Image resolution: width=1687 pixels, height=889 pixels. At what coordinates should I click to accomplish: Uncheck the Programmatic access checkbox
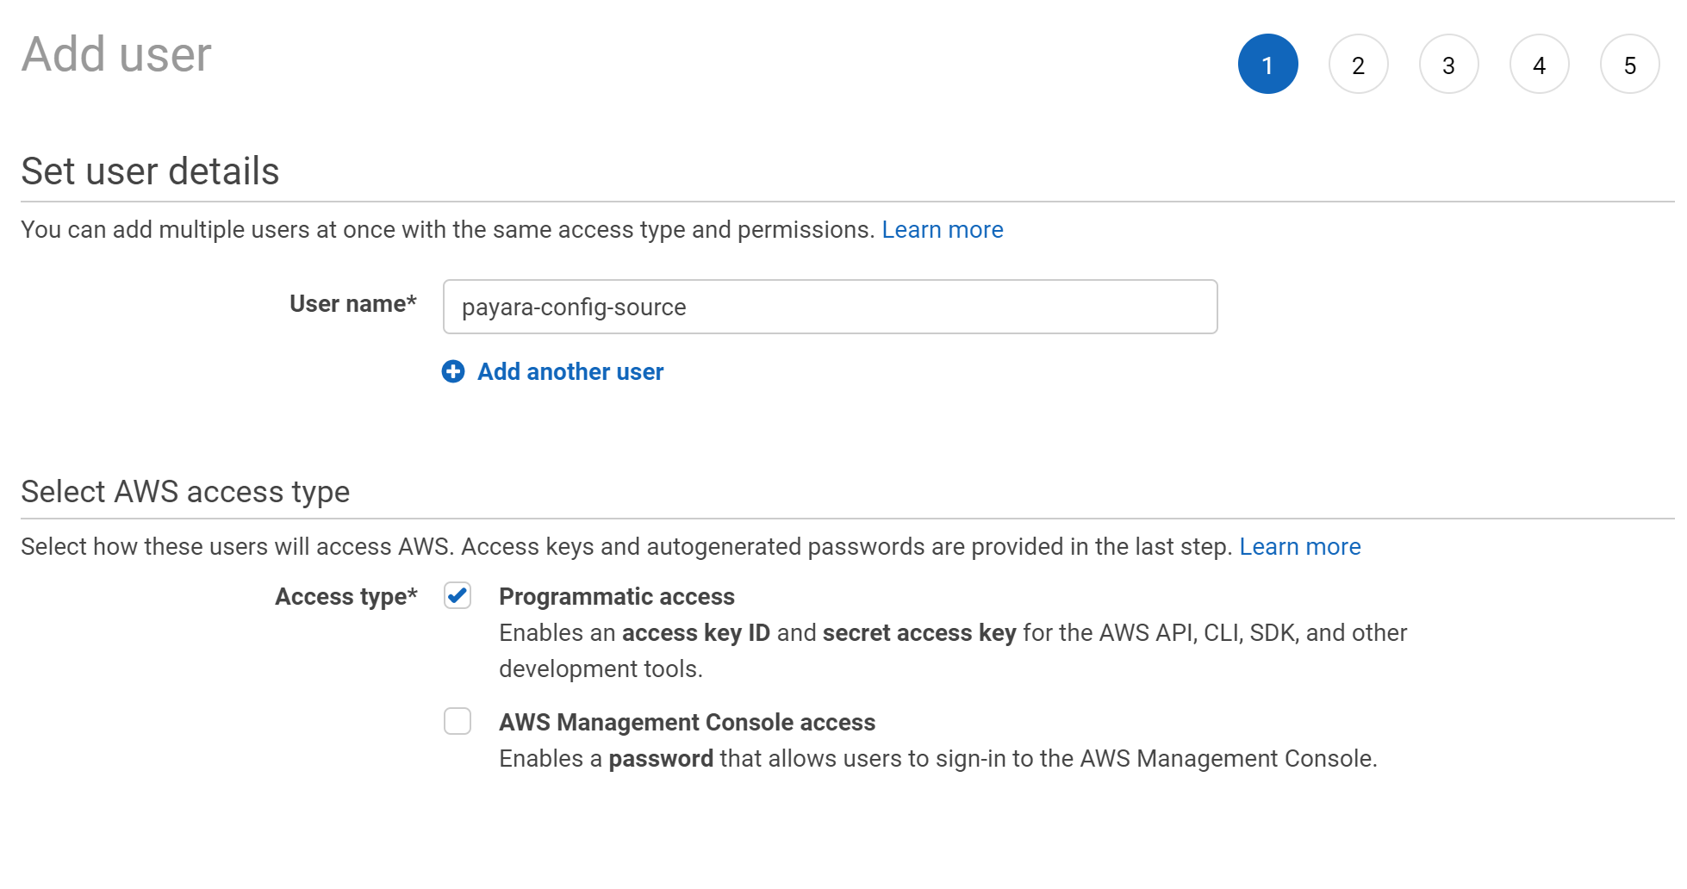457,595
